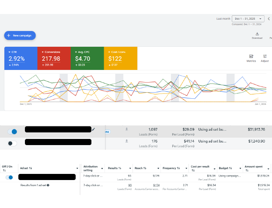
Task: Click the info icon next to Results from 1 ad set
Action: [x=48, y=185]
